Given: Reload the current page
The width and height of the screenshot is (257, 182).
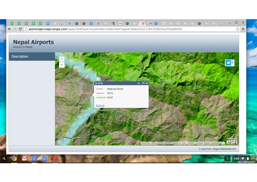Looking at the screenshot, I should pos(20,29).
